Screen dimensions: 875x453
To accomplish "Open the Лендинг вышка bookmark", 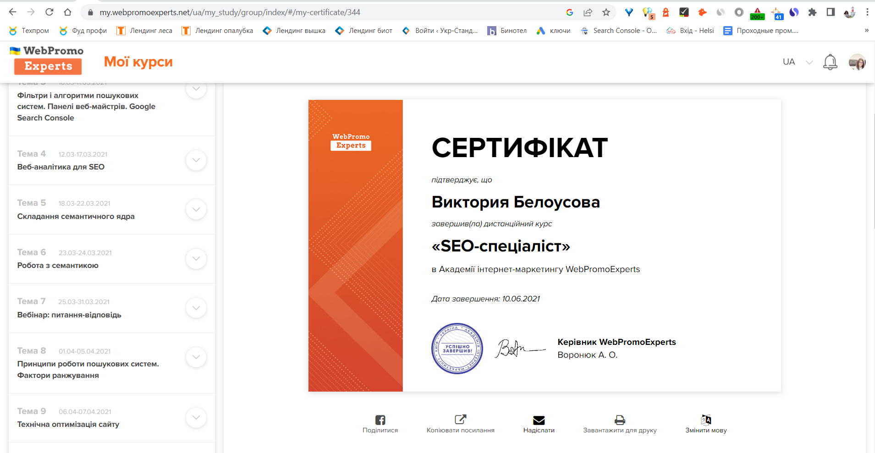I will 294,31.
